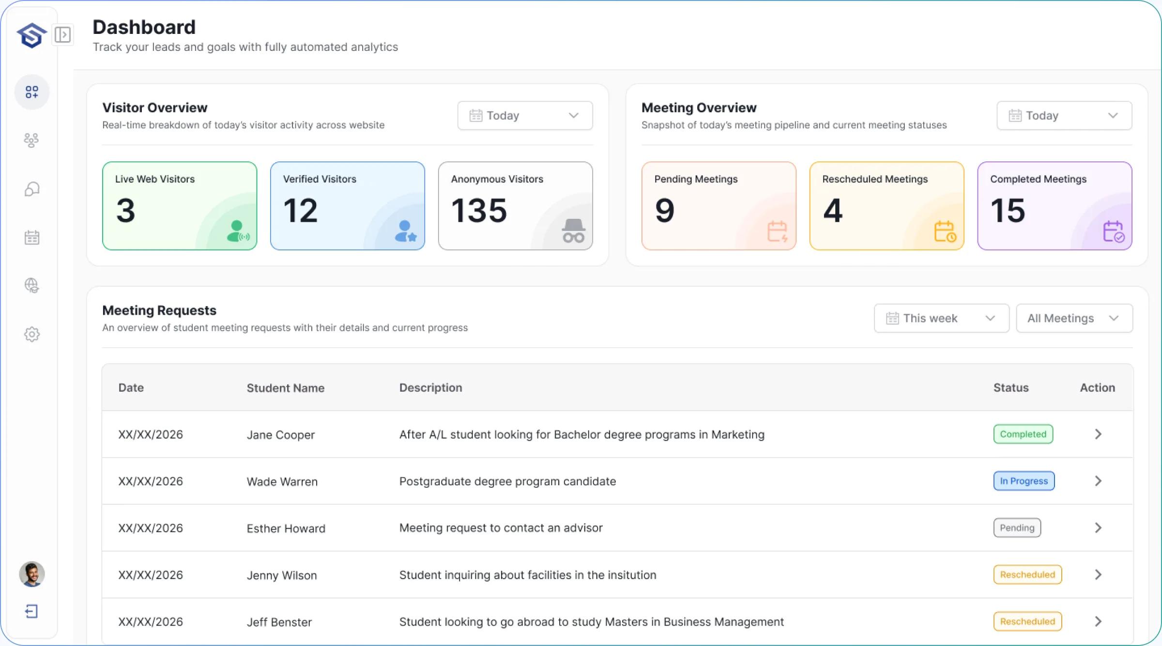1162x646 pixels.
Task: Open the chat bubble icon in sidebar
Action: click(32, 189)
